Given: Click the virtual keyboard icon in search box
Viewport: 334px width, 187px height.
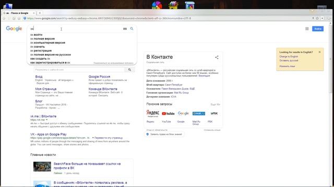Looking at the screenshot, I should pyautogui.click(x=125, y=29).
